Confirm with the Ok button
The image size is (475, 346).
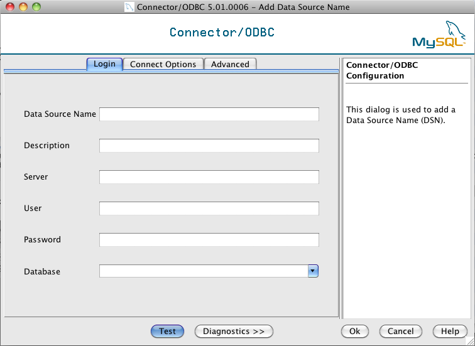(x=355, y=331)
